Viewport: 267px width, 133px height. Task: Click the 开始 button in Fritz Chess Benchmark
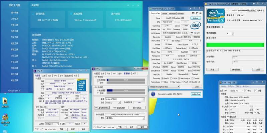[x=212, y=69]
